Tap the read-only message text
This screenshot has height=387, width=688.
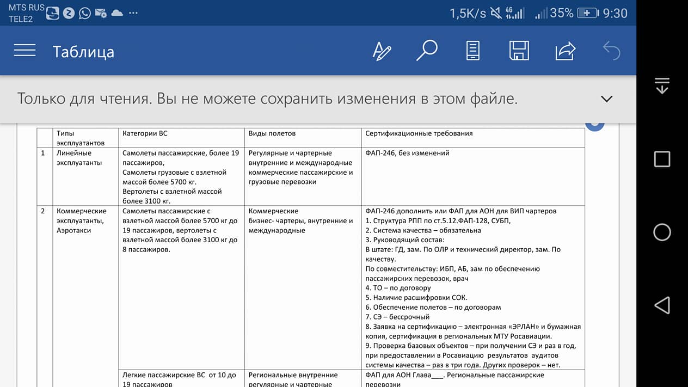coord(267,99)
